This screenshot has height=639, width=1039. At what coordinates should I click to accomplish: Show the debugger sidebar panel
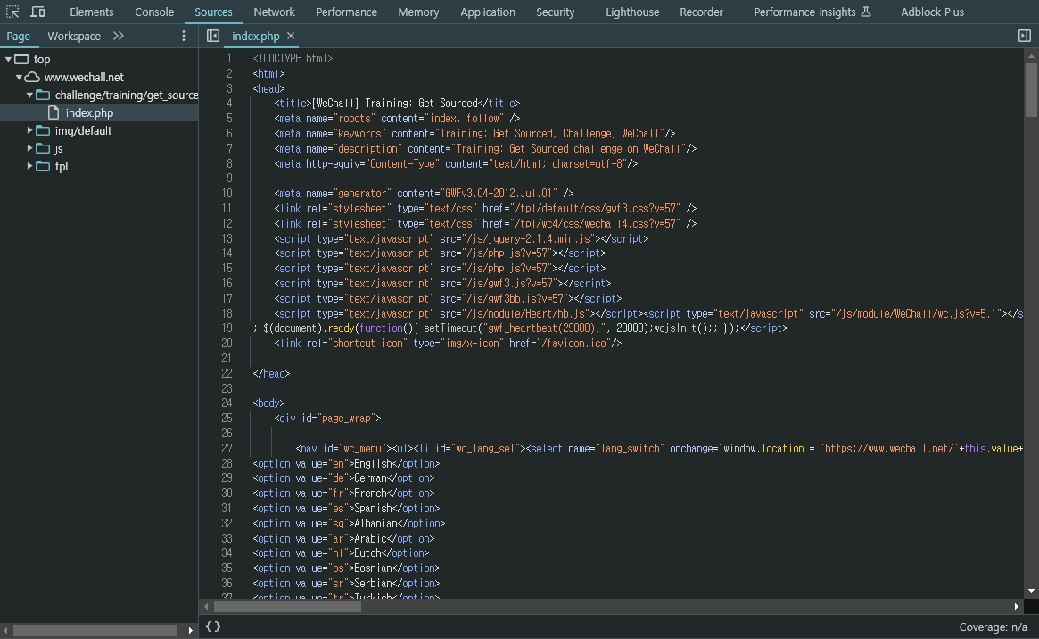(x=1025, y=36)
